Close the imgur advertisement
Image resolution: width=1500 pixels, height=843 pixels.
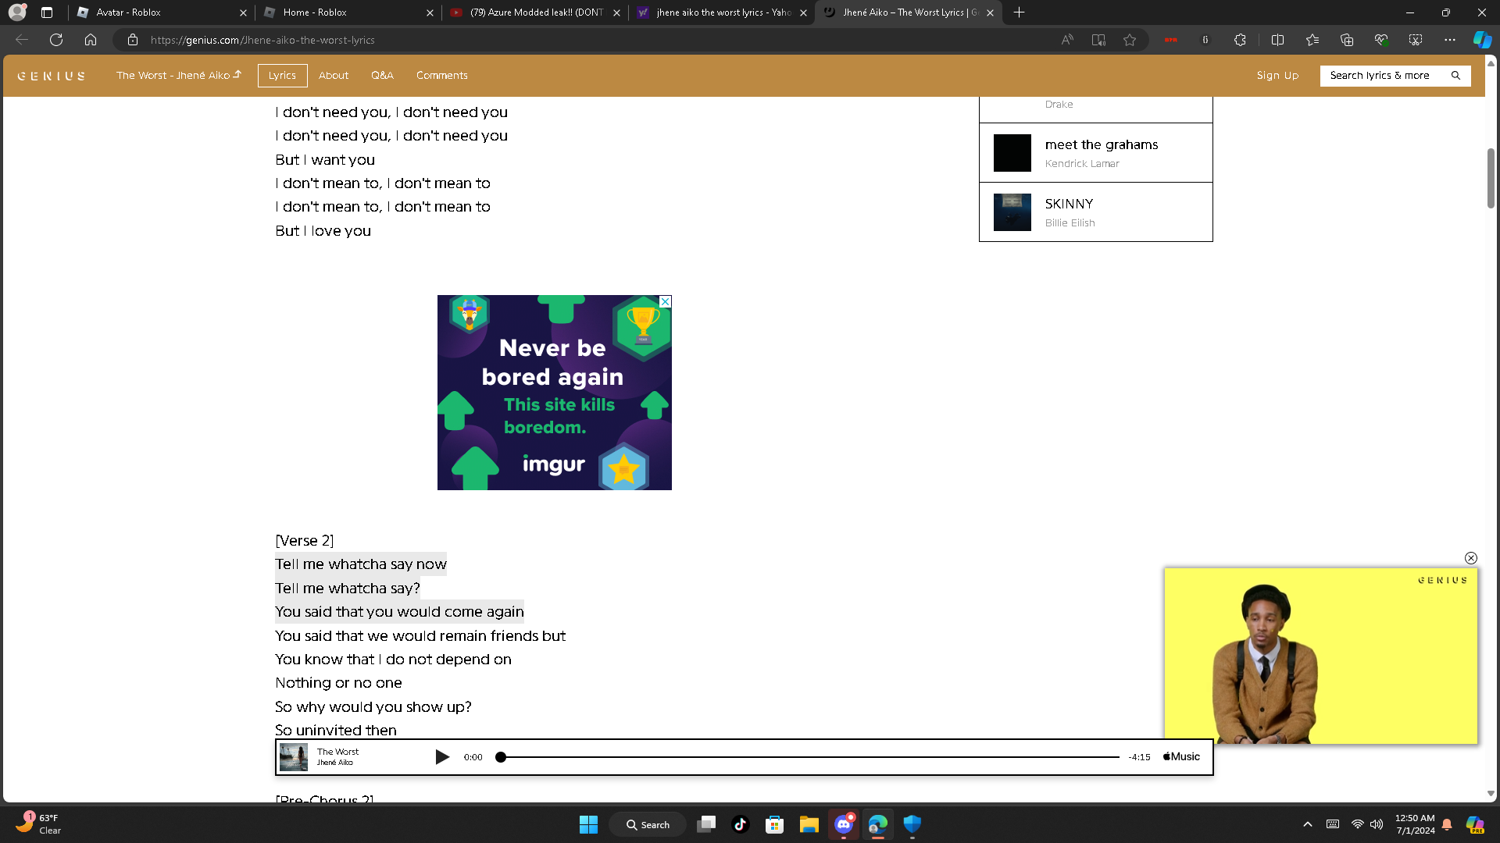[x=665, y=301]
